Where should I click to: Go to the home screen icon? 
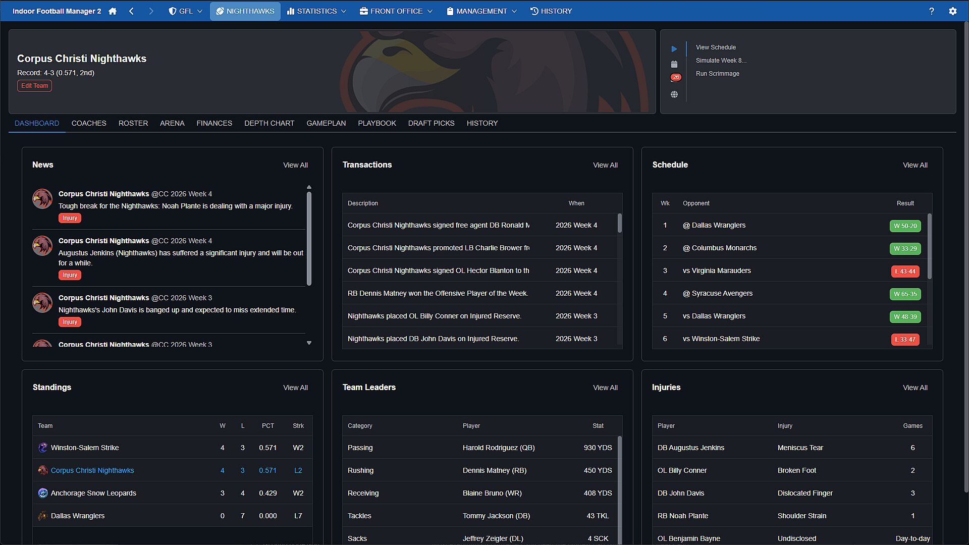pos(113,11)
